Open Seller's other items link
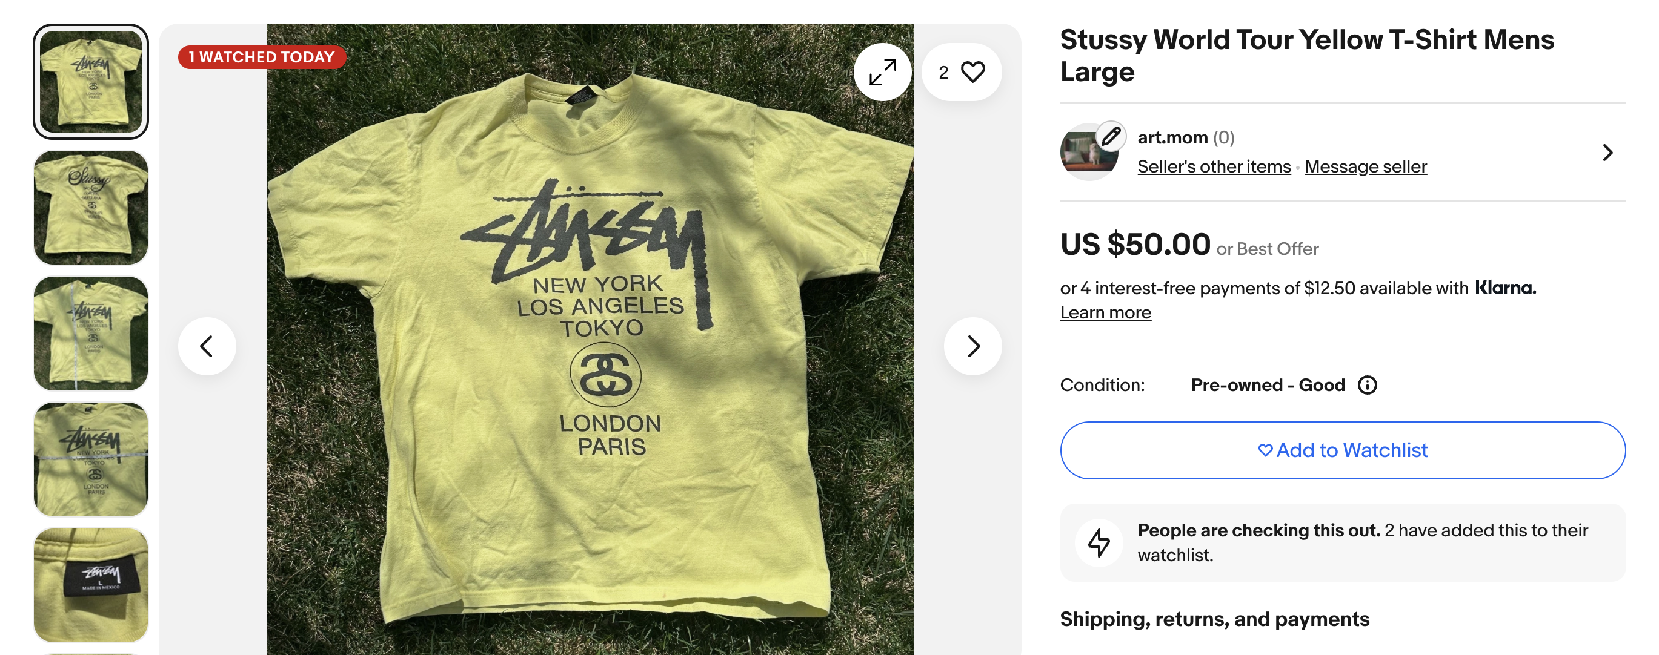 coord(1213,166)
